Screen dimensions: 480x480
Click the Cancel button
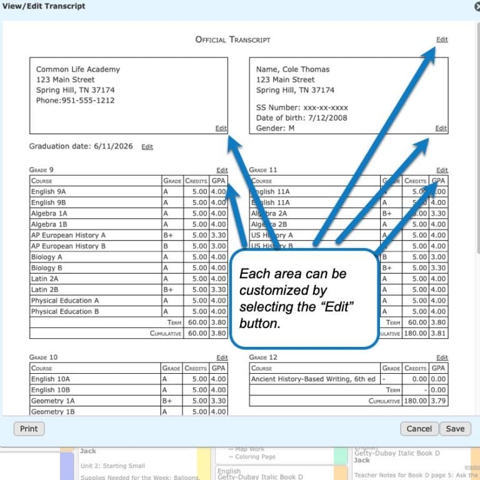click(419, 429)
